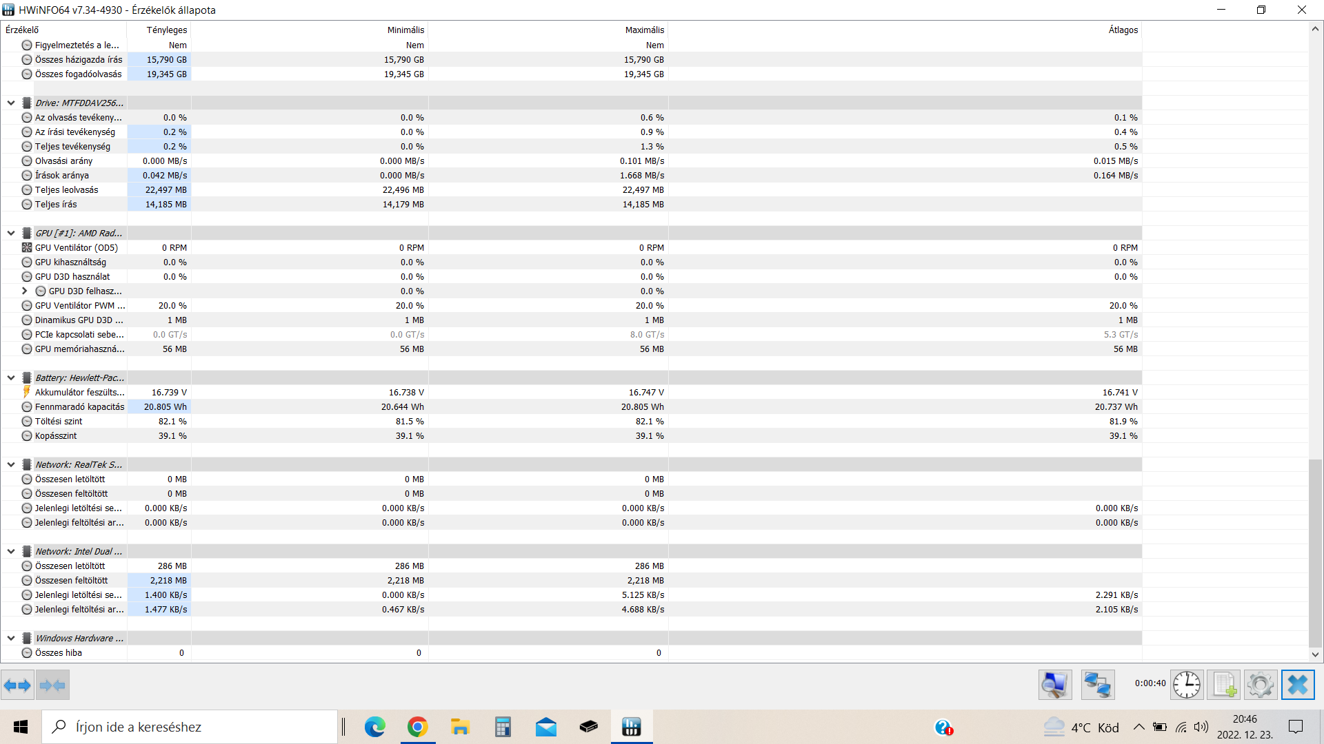Click the 16.739 V actual voltage value

point(169,392)
